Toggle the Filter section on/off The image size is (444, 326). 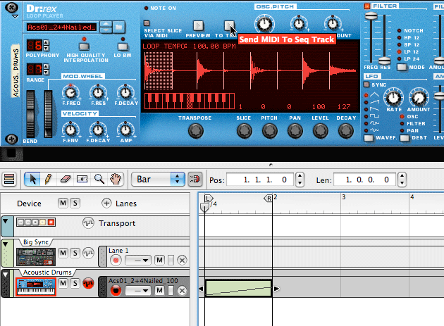[367, 6]
